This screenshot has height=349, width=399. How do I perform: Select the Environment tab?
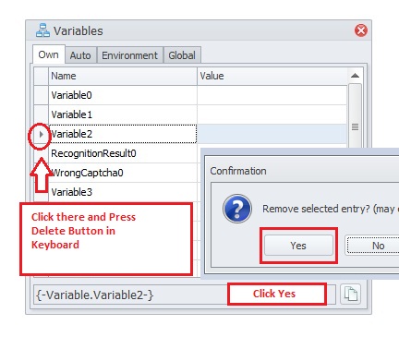click(129, 55)
